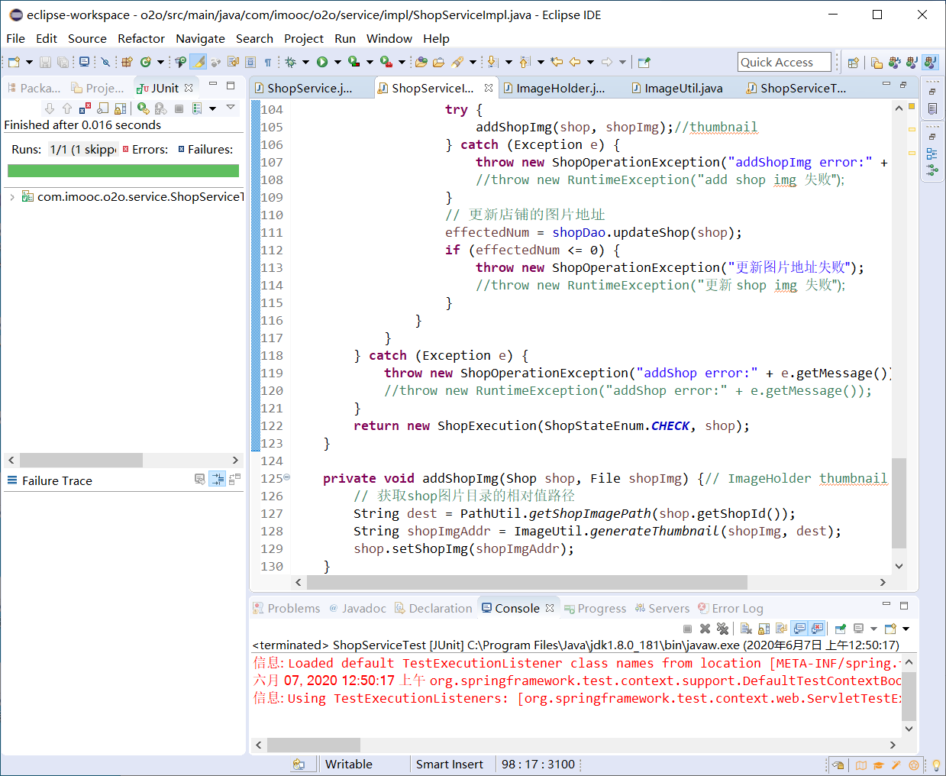
Task: Open the Run button dropdown arrow
Action: click(337, 62)
